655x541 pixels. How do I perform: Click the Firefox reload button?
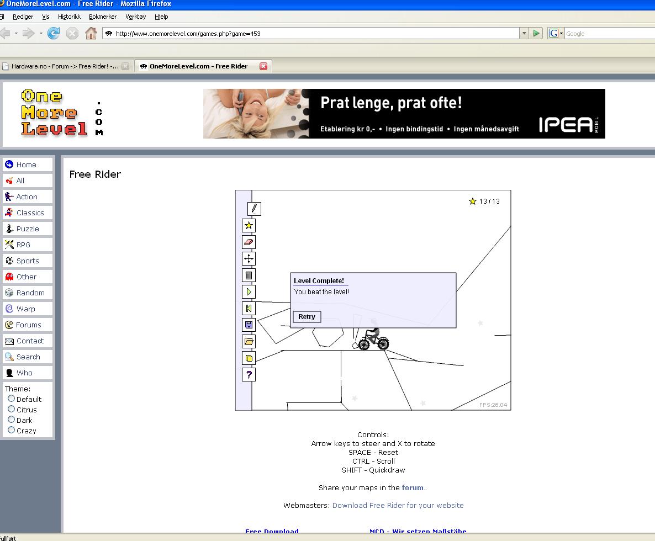pos(54,33)
